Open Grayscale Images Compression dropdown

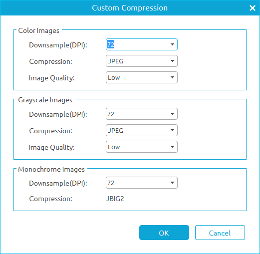pos(142,130)
